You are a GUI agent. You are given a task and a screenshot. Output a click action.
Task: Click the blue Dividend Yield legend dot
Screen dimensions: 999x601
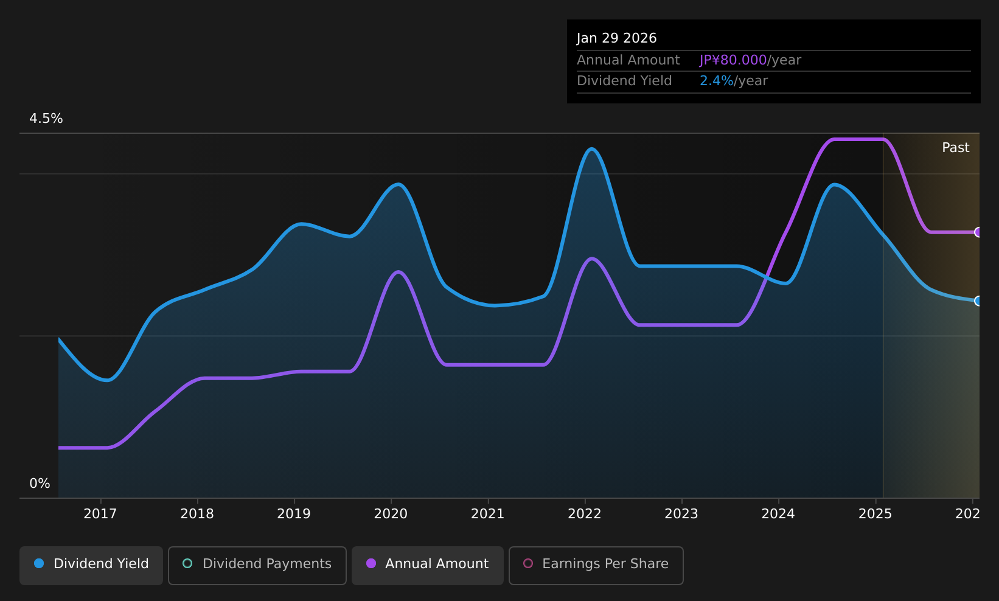click(39, 563)
